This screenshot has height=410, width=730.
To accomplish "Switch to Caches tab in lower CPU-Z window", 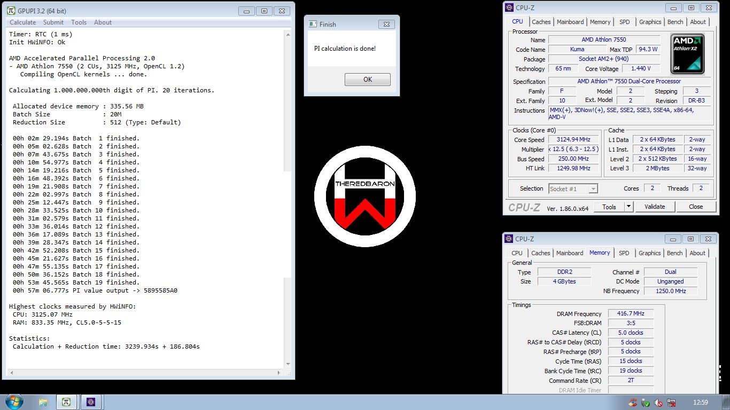I will 541,253.
